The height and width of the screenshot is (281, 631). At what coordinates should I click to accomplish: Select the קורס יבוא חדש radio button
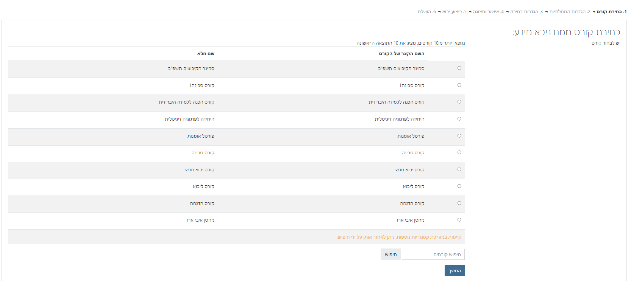click(x=459, y=169)
